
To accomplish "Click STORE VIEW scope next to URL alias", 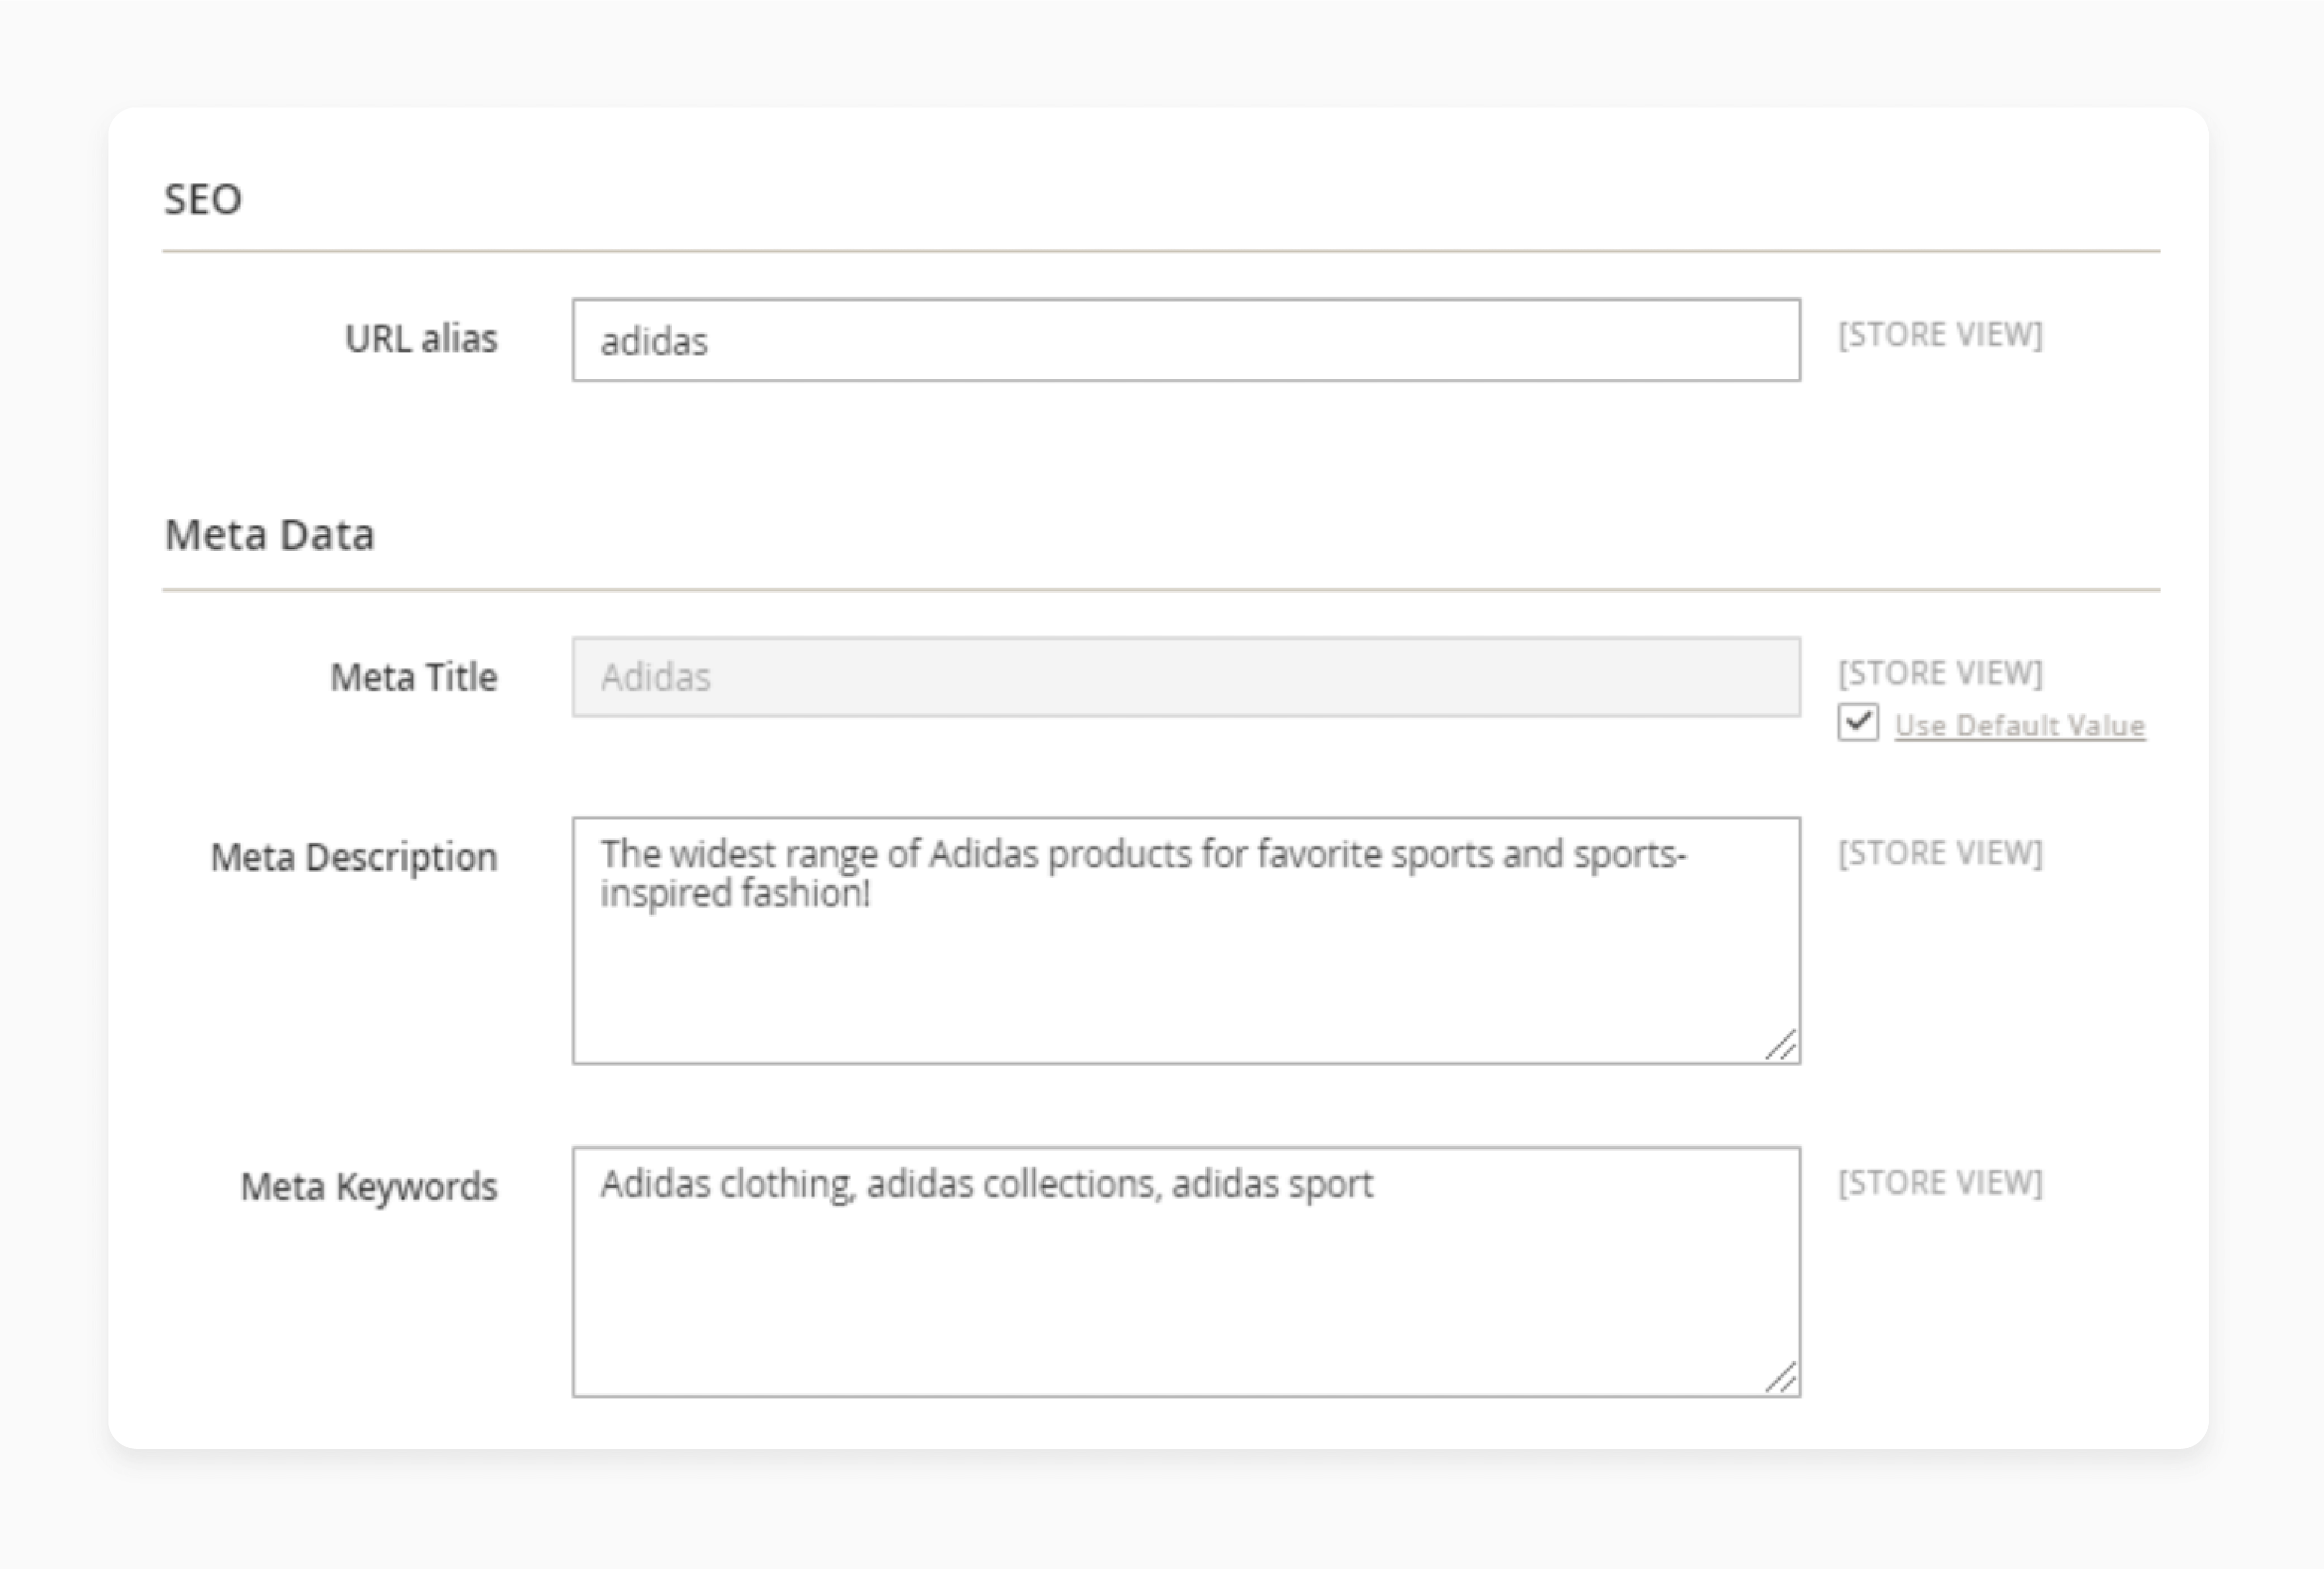I will click(1940, 334).
